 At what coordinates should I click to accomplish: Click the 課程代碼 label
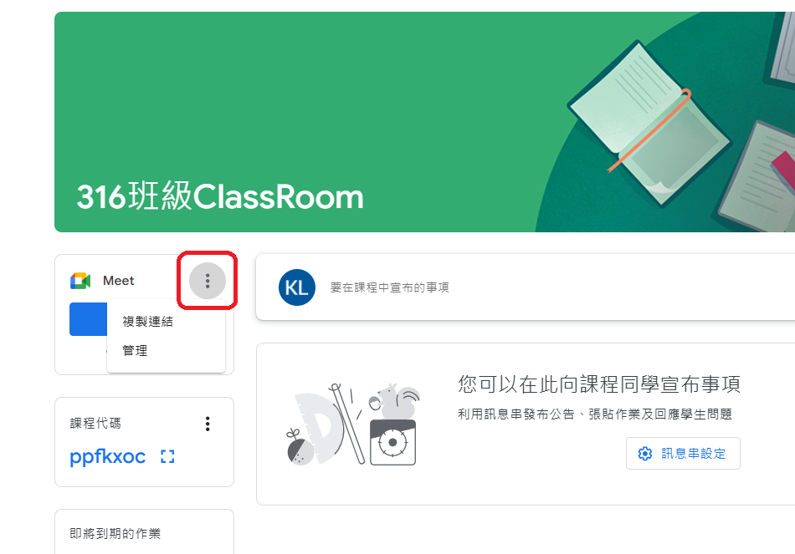95,424
